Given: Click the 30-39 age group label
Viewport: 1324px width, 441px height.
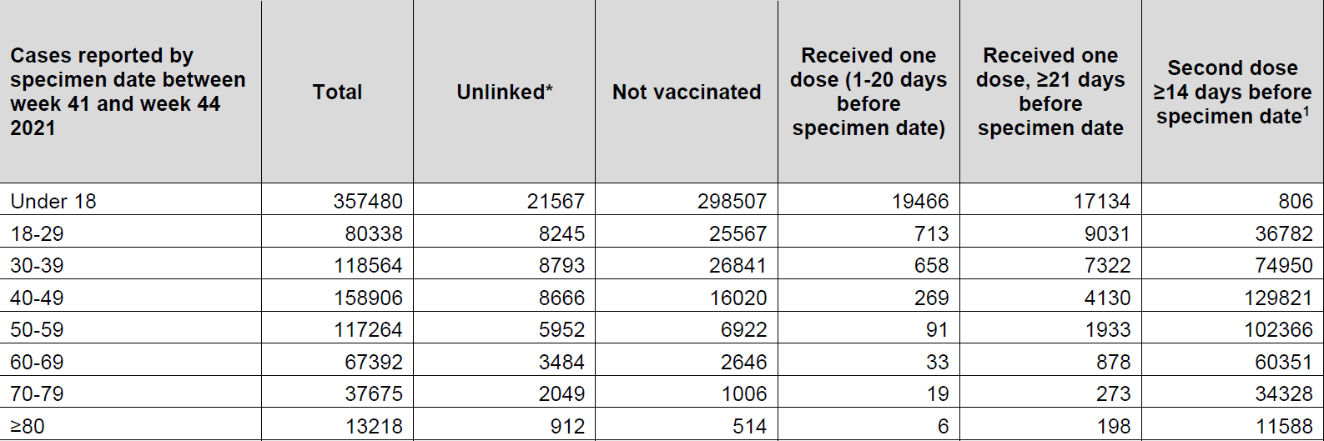Looking at the screenshot, I should (37, 265).
